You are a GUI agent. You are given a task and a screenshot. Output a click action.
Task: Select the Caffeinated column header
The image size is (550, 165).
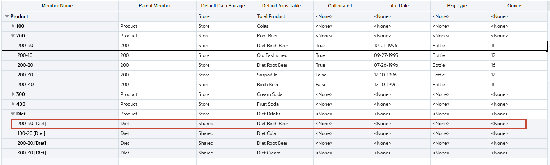[x=340, y=6]
